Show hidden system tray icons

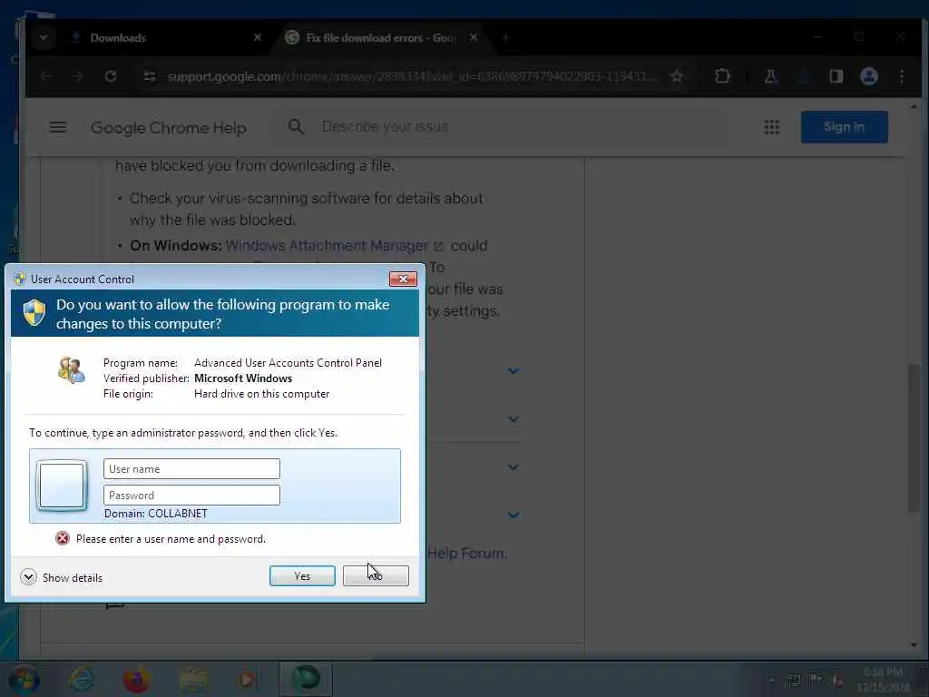[x=771, y=681]
